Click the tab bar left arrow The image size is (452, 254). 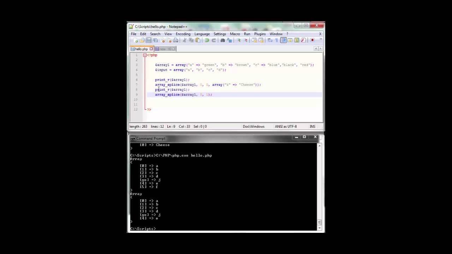(x=315, y=49)
